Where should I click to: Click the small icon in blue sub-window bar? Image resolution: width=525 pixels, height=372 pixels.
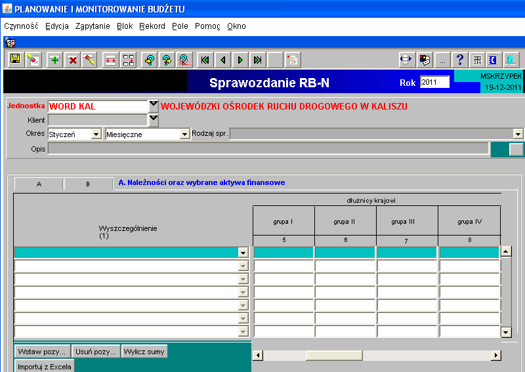[10, 42]
